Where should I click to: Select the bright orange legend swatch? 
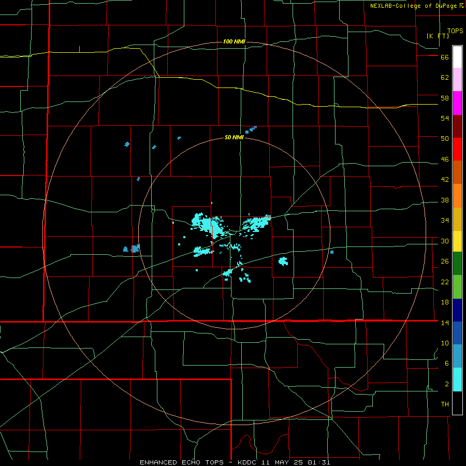457,196
